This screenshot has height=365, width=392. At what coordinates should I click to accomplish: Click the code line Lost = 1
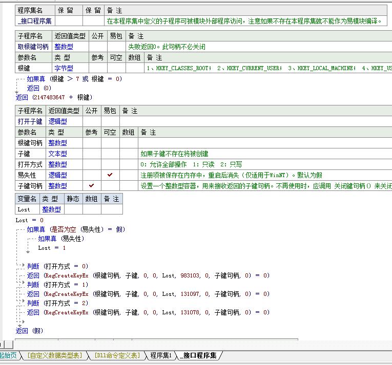click(x=52, y=248)
